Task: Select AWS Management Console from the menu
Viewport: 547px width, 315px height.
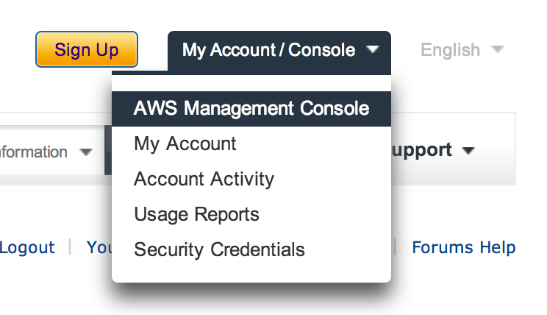Action: [x=251, y=108]
